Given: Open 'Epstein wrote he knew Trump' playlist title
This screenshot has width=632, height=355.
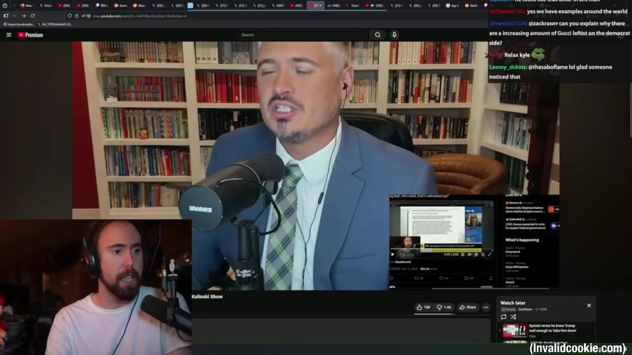Looking at the screenshot, I should (553, 328).
